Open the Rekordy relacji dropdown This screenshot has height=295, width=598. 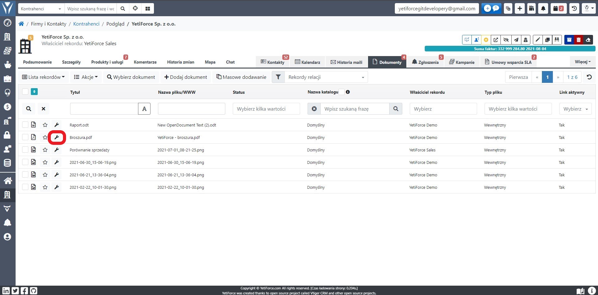click(326, 77)
